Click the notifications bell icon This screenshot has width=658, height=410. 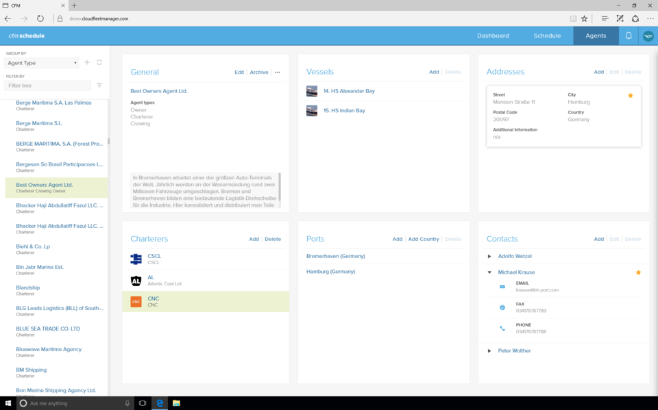[x=629, y=36]
